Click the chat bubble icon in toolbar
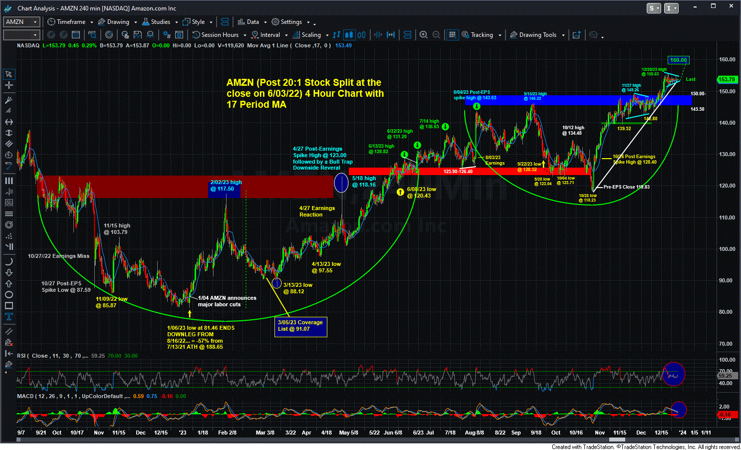The image size is (741, 450). pyautogui.click(x=593, y=35)
